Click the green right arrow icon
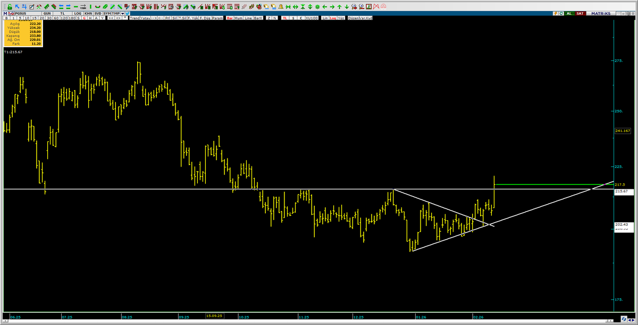Screen dimensions: 638x325 (x=332, y=7)
